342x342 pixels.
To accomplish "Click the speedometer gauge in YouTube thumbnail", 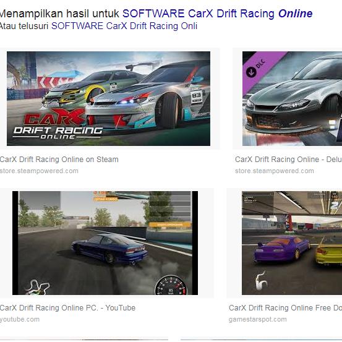I will click(x=171, y=285).
